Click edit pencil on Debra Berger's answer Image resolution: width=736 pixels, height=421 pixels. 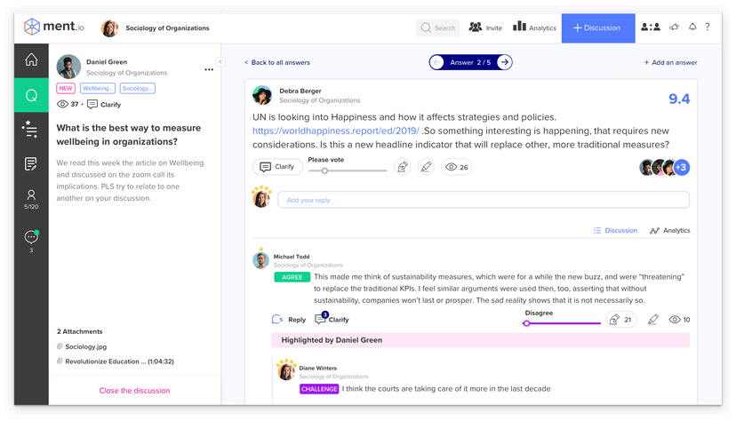point(426,167)
